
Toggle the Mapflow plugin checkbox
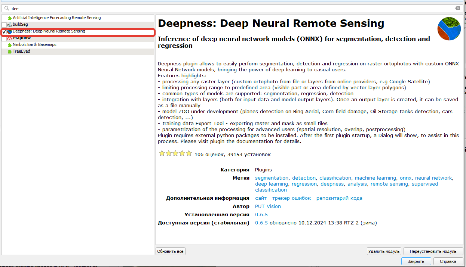click(x=4, y=38)
